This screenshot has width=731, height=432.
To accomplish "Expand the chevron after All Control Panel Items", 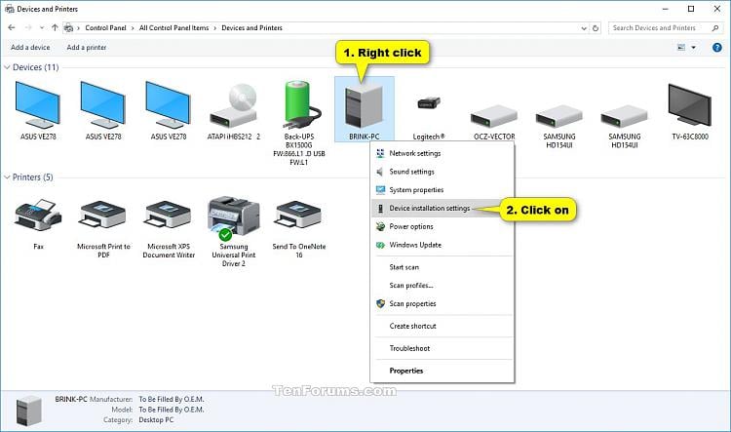I will point(215,28).
